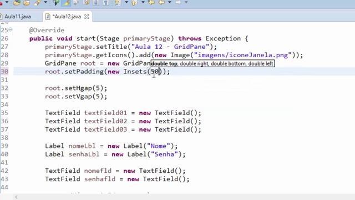Click 'getIcons()' call on line 28
This screenshot has height=200, width=355.
coord(115,55)
